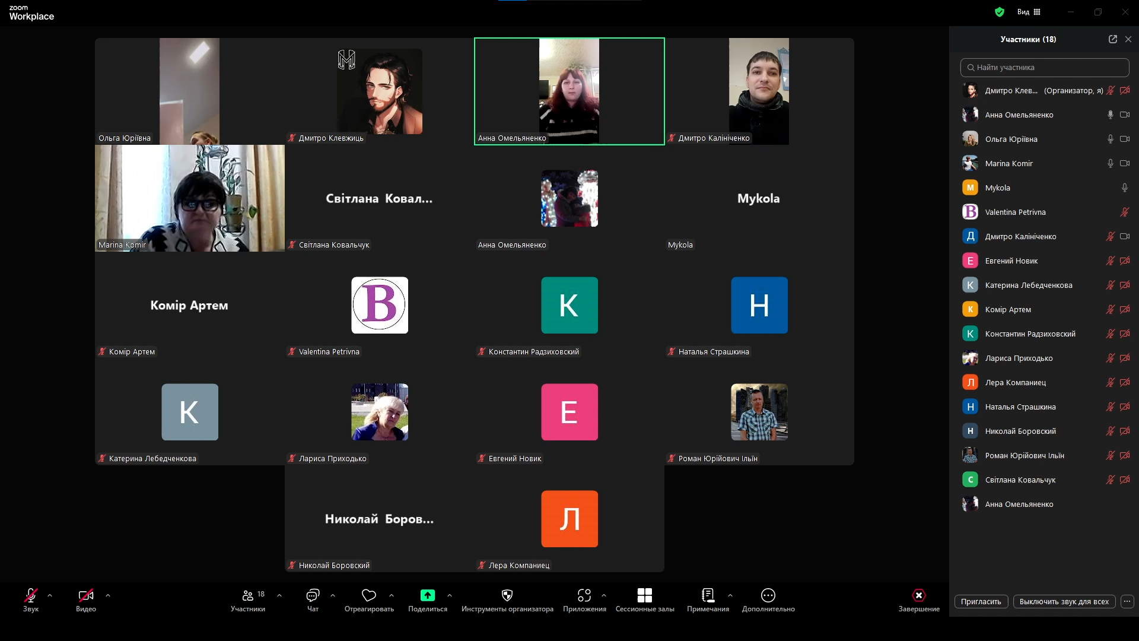This screenshot has width=1139, height=641.
Task: Open the Дополнительно more menu
Action: (x=768, y=595)
